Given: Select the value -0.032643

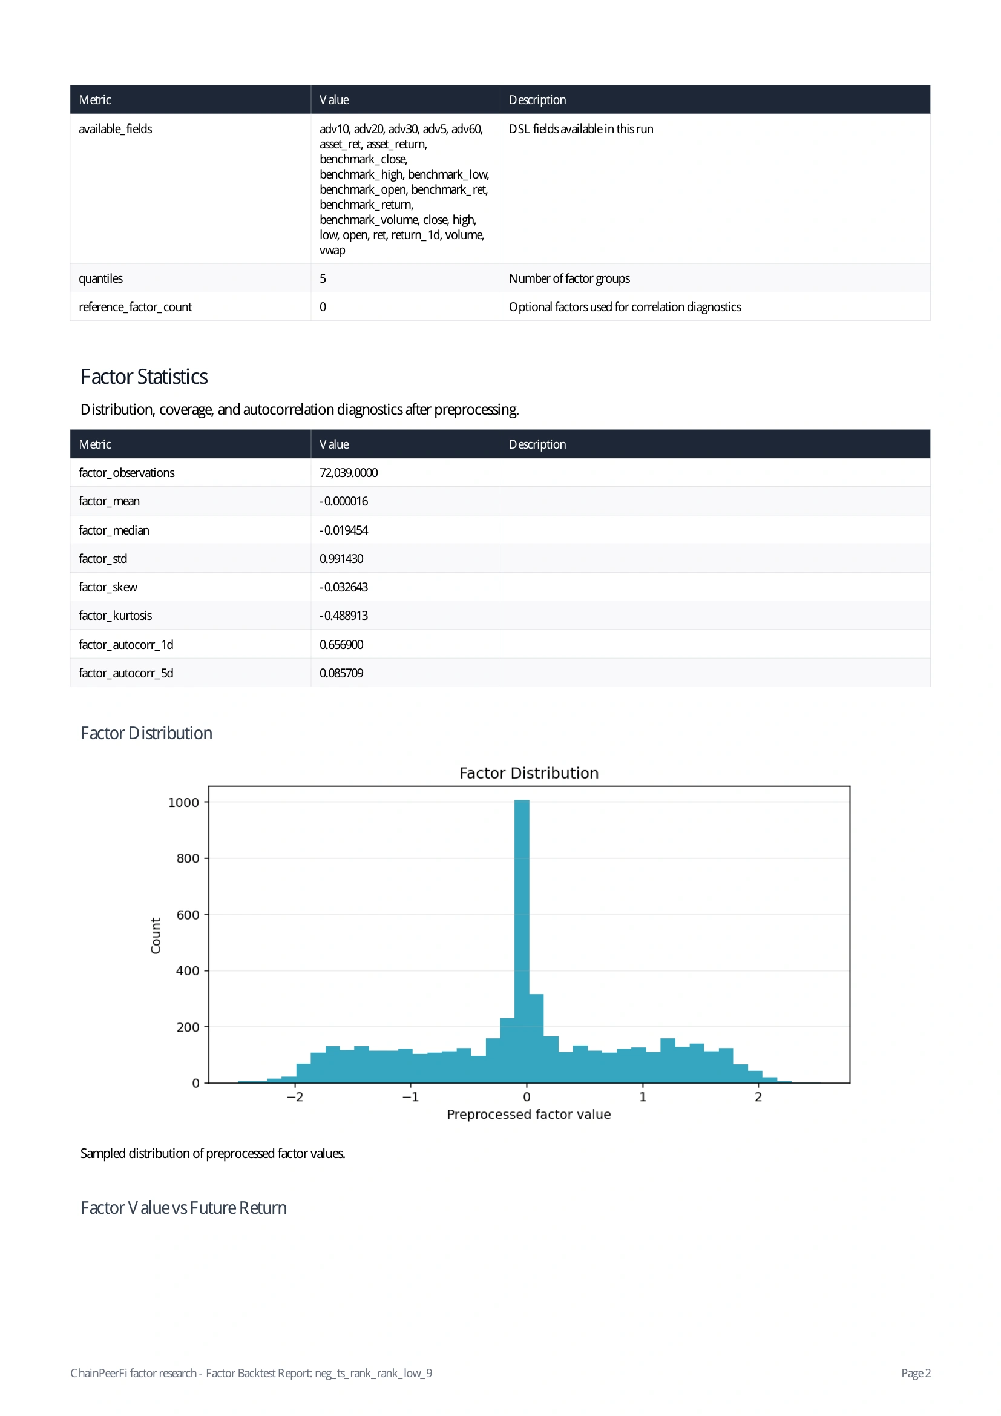Looking at the screenshot, I should pyautogui.click(x=343, y=587).
